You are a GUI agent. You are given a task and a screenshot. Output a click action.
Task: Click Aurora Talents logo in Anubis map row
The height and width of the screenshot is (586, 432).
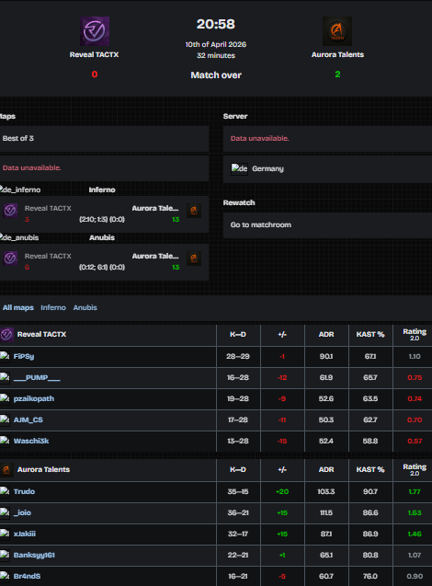coord(194,259)
